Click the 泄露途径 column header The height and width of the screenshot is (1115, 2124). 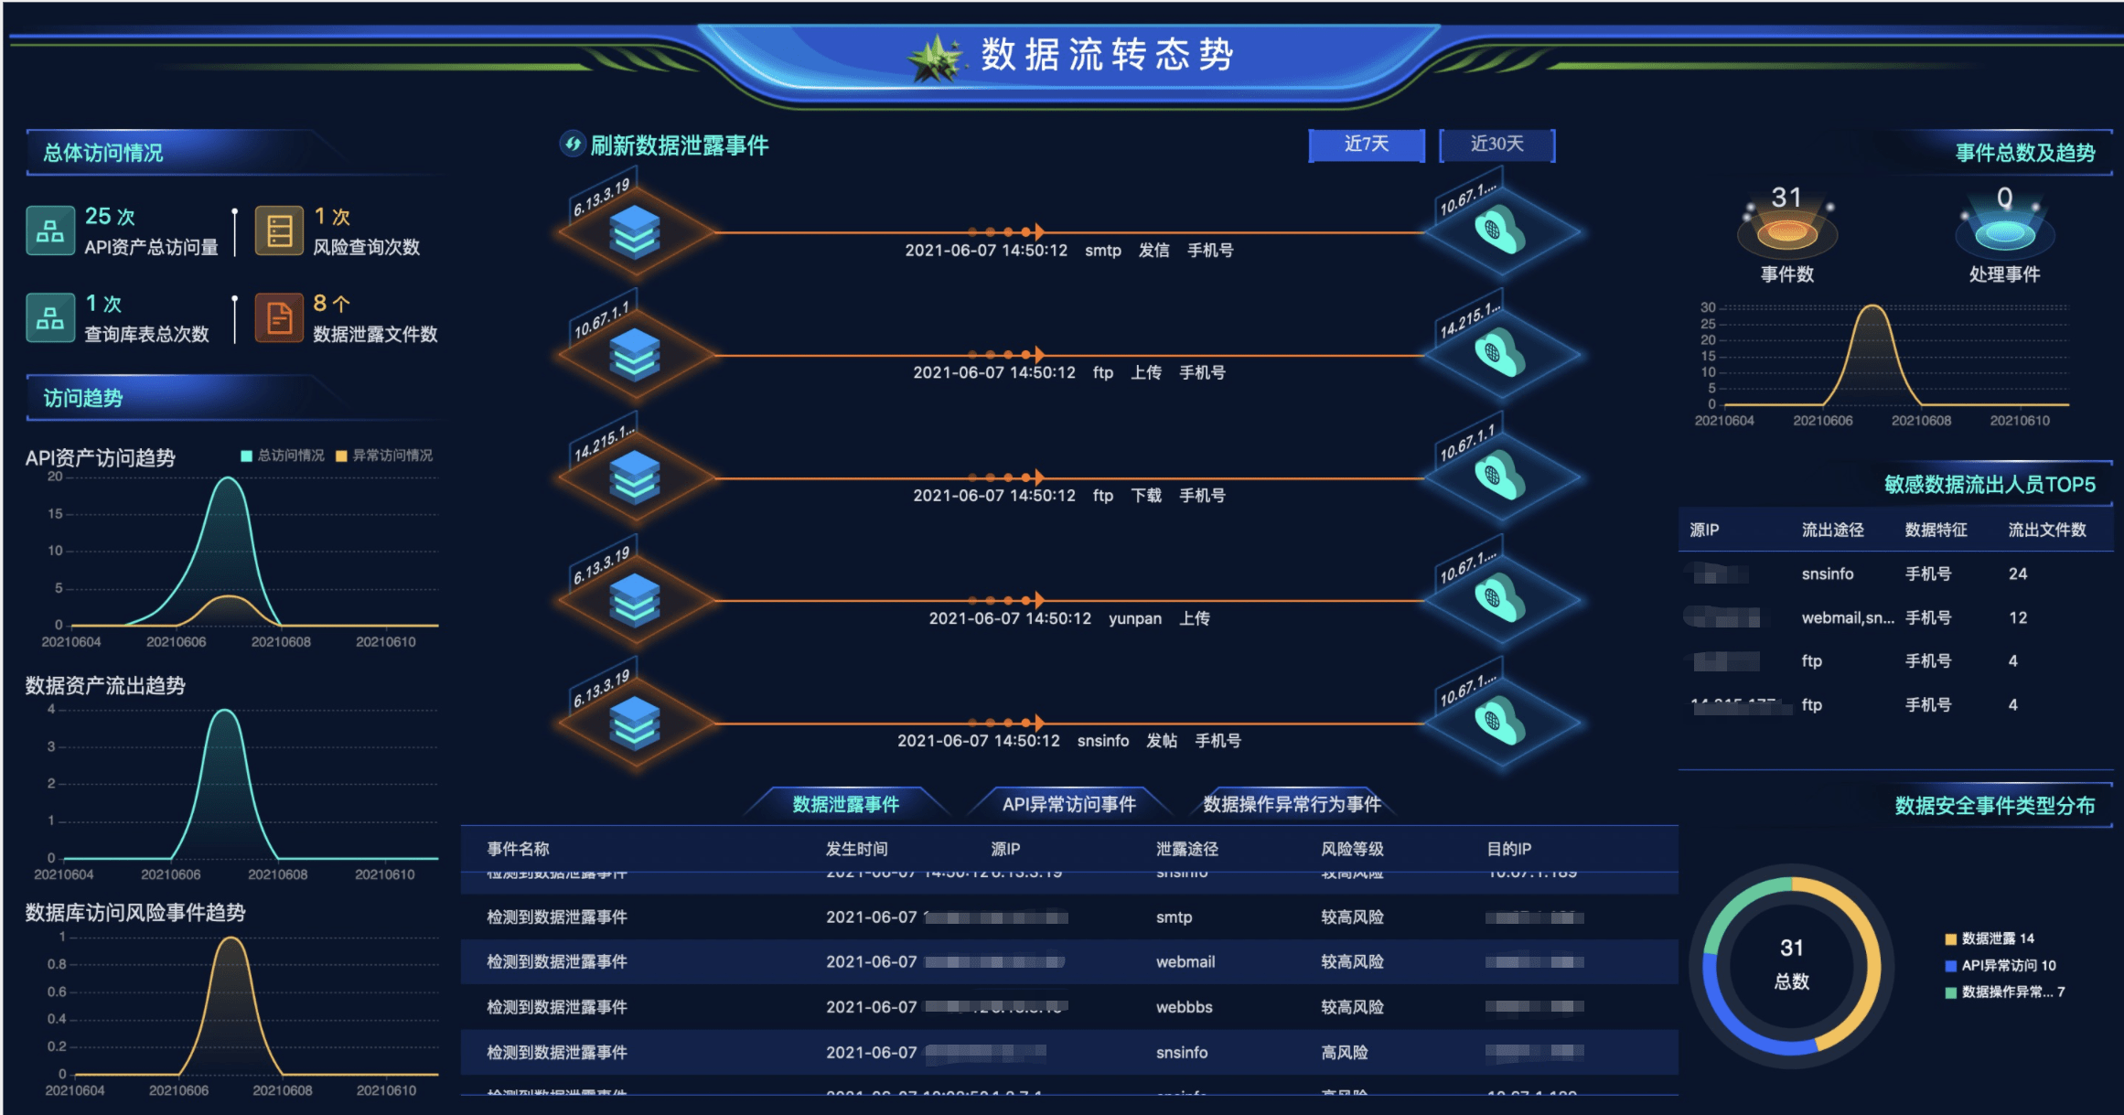(1187, 849)
